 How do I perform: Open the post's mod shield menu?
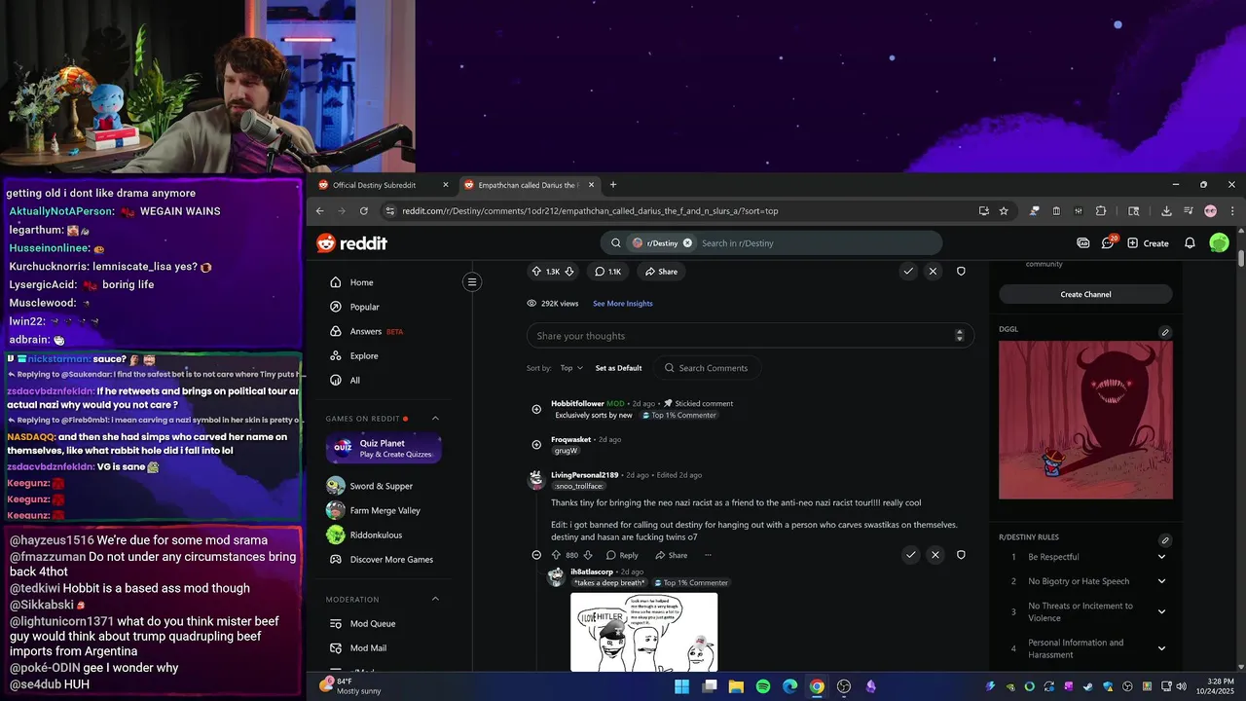(961, 272)
